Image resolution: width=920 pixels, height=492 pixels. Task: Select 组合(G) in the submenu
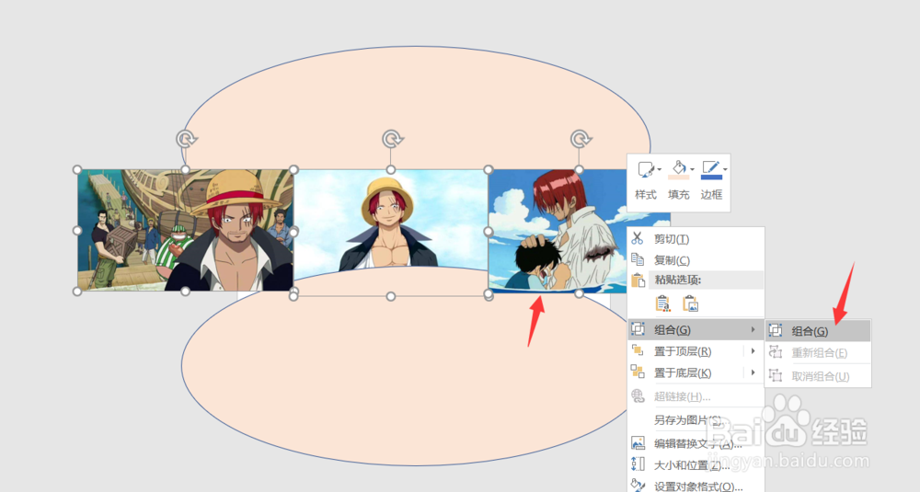[x=818, y=331]
